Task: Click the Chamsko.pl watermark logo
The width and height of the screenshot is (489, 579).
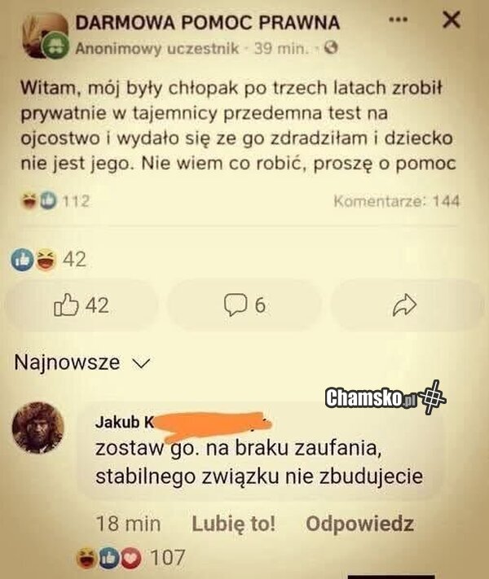Action: [385, 397]
